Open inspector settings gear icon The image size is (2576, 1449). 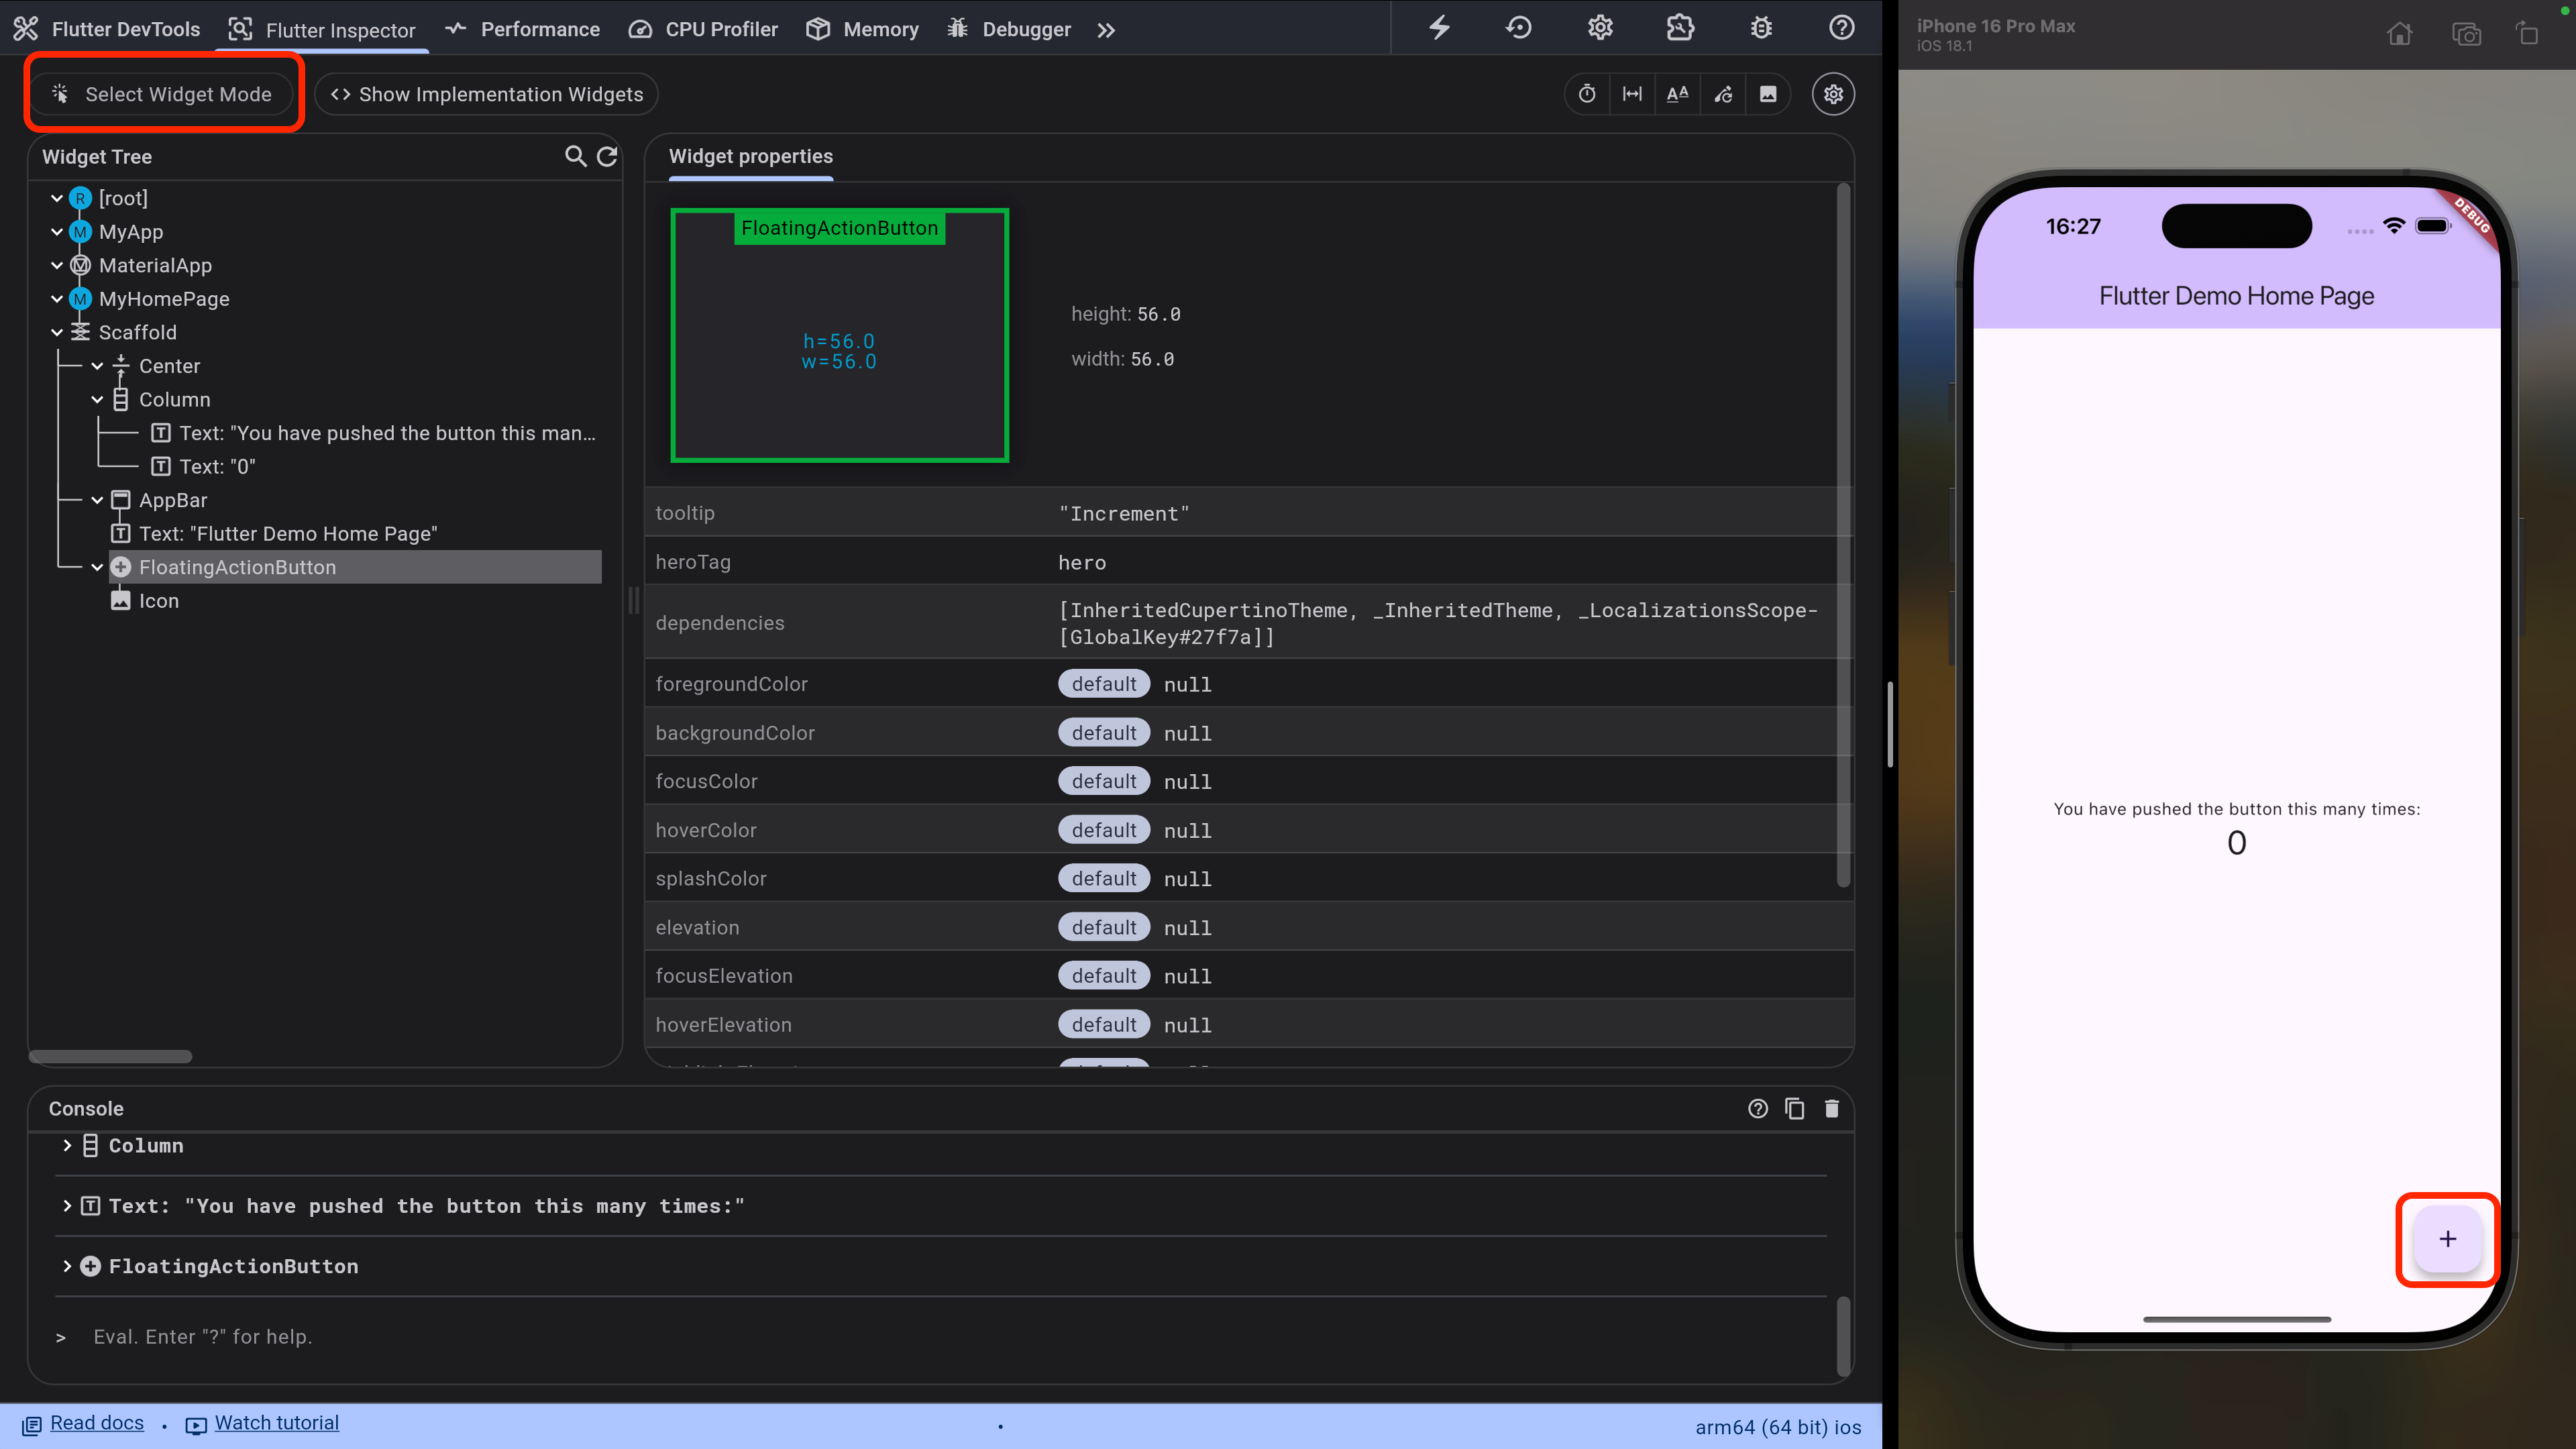[1833, 94]
